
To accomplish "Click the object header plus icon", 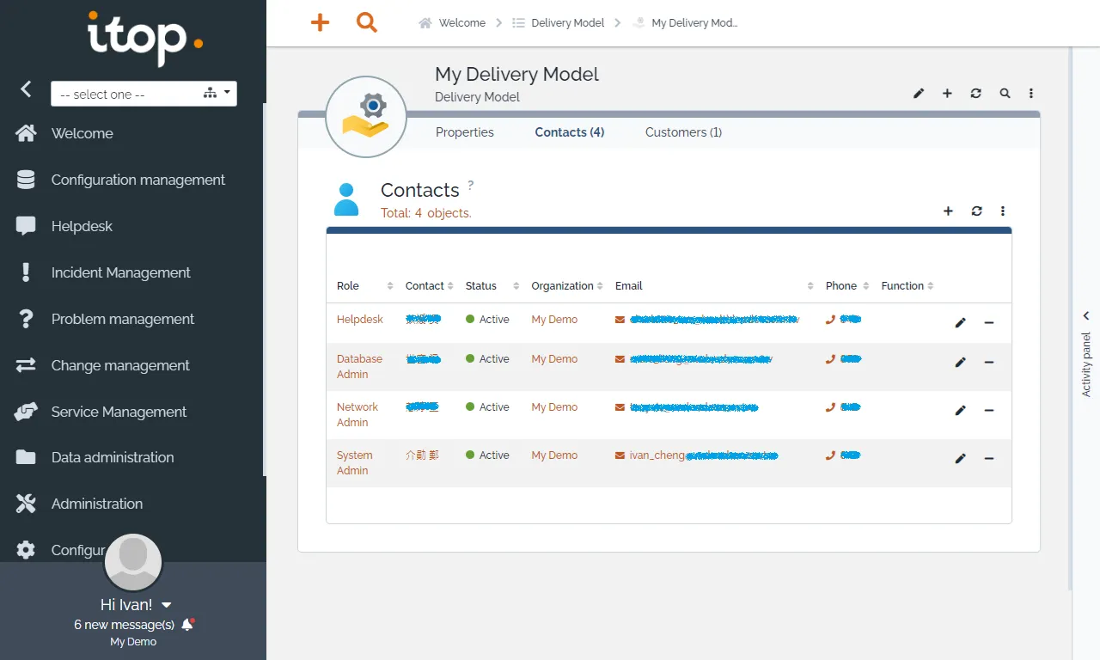I will click(947, 93).
